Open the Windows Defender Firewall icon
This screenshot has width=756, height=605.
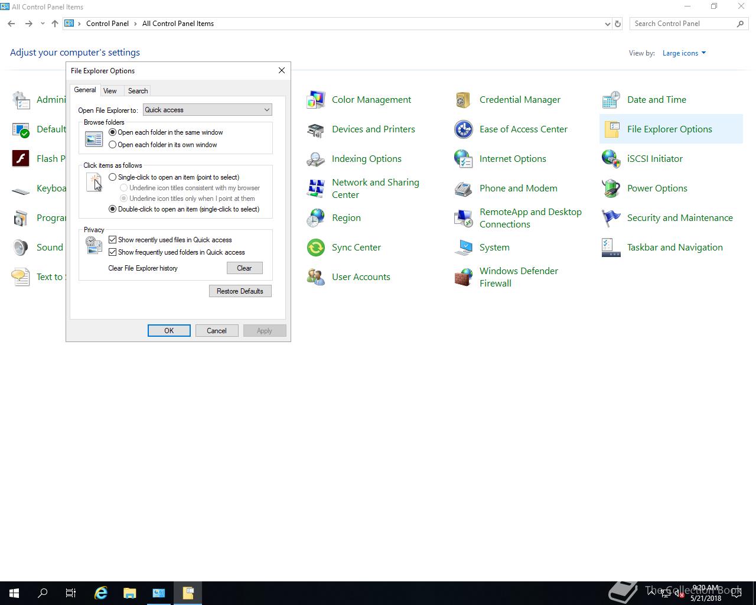click(x=464, y=277)
